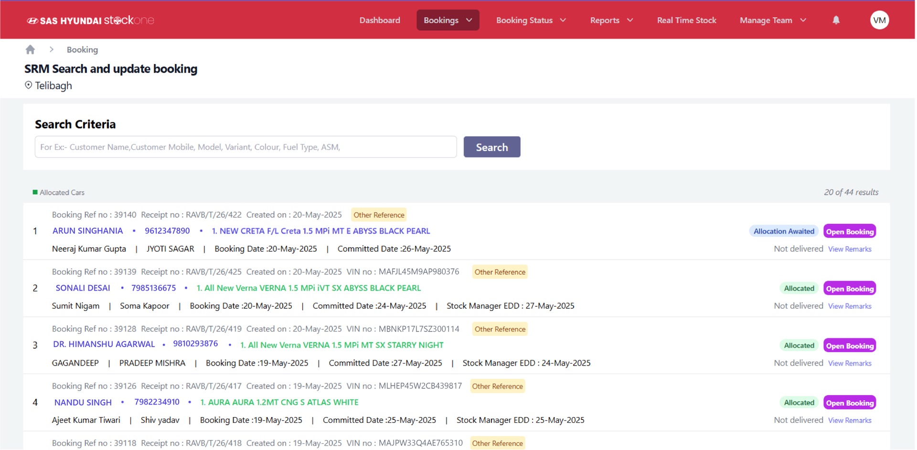Click phone number 9810293876
This screenshot has height=450, width=917.
coord(195,344)
